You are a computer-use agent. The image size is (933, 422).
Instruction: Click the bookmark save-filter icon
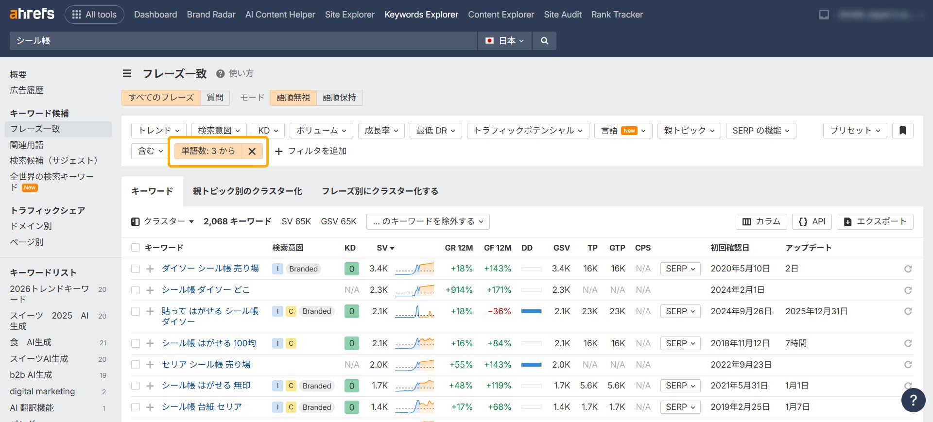903,131
